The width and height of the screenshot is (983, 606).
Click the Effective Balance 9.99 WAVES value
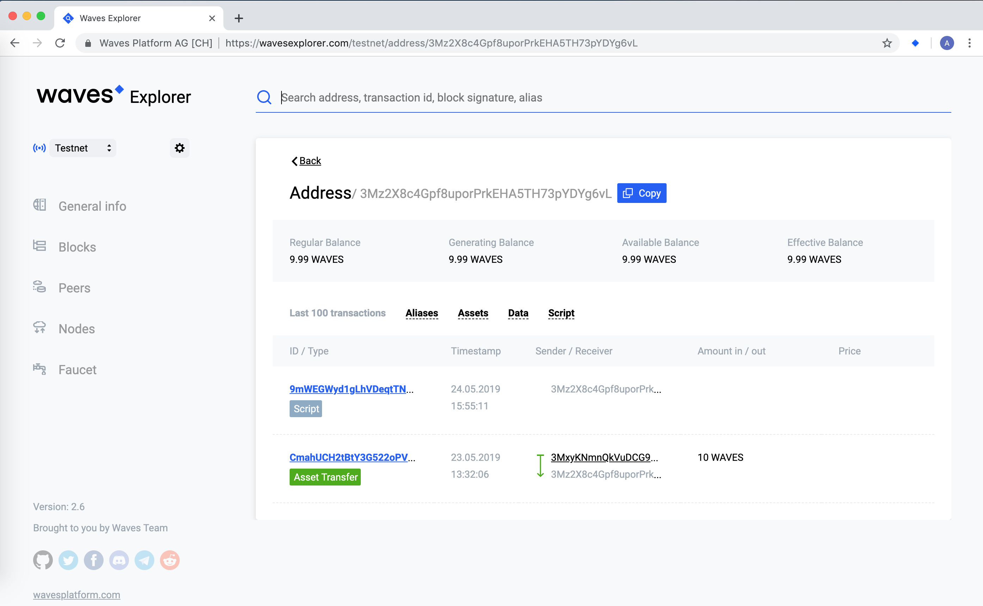[x=814, y=259]
